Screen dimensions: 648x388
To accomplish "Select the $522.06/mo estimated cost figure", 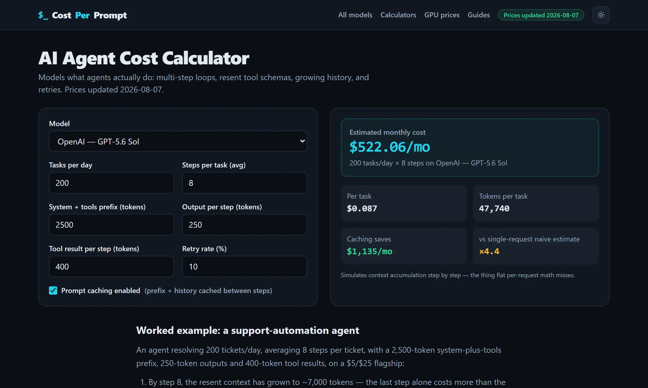I will (390, 147).
